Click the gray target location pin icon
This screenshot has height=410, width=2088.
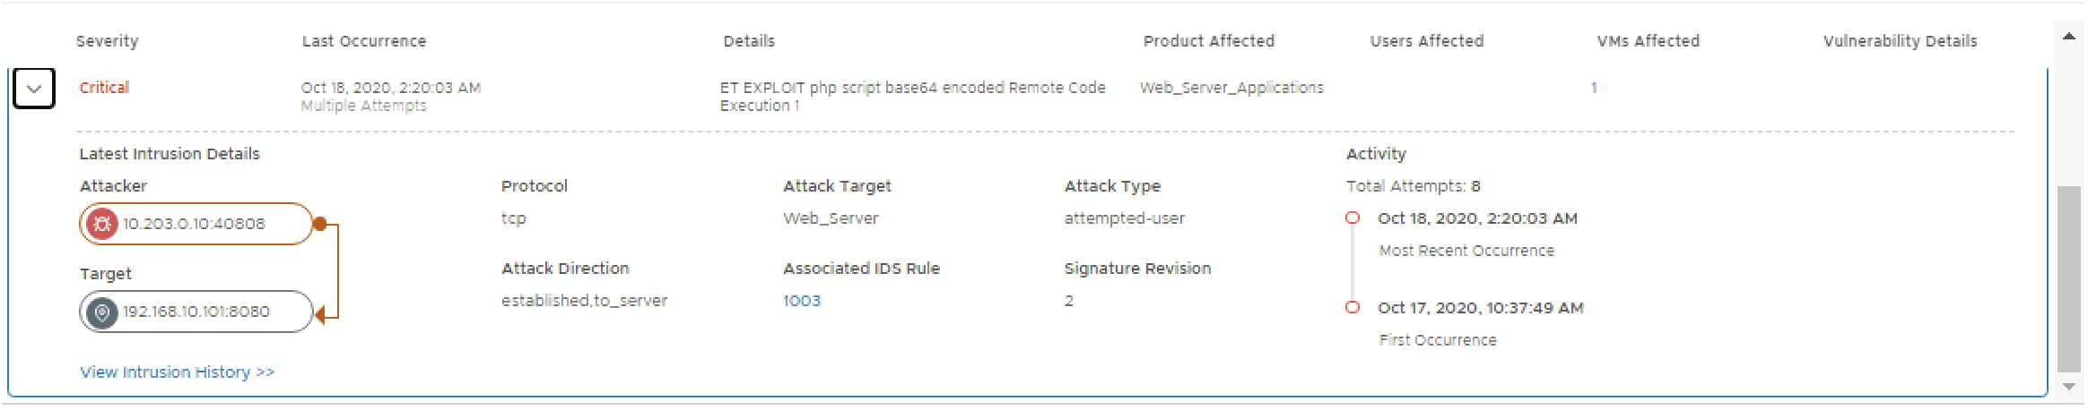(102, 312)
